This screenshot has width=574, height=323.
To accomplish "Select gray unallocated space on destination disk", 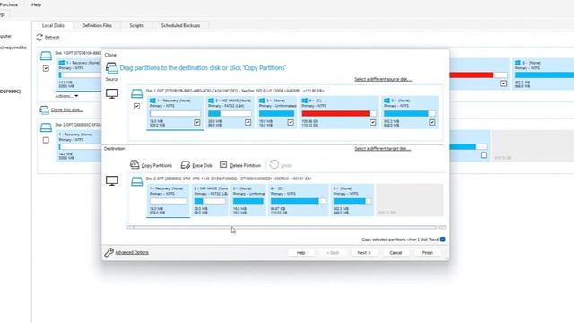I will (410, 200).
